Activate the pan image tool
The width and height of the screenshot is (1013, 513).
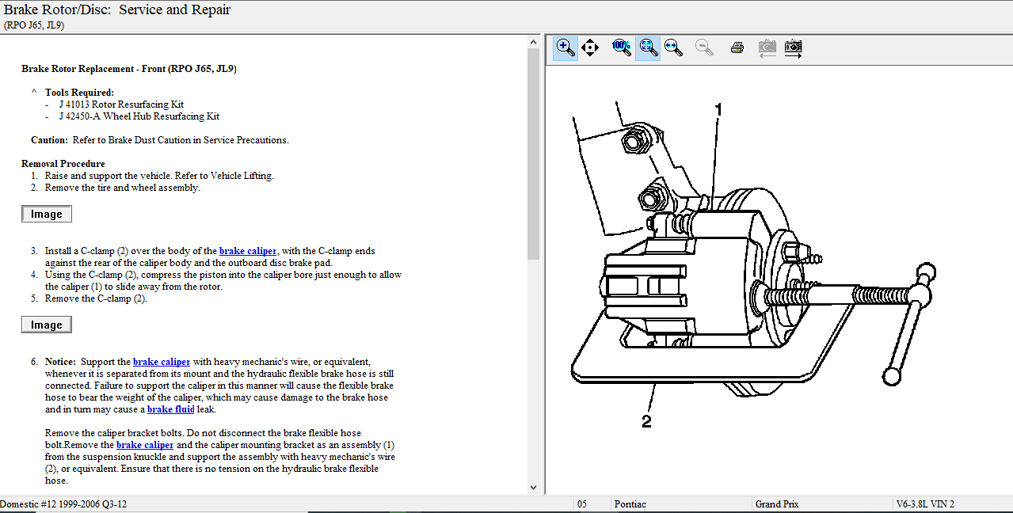click(x=590, y=48)
